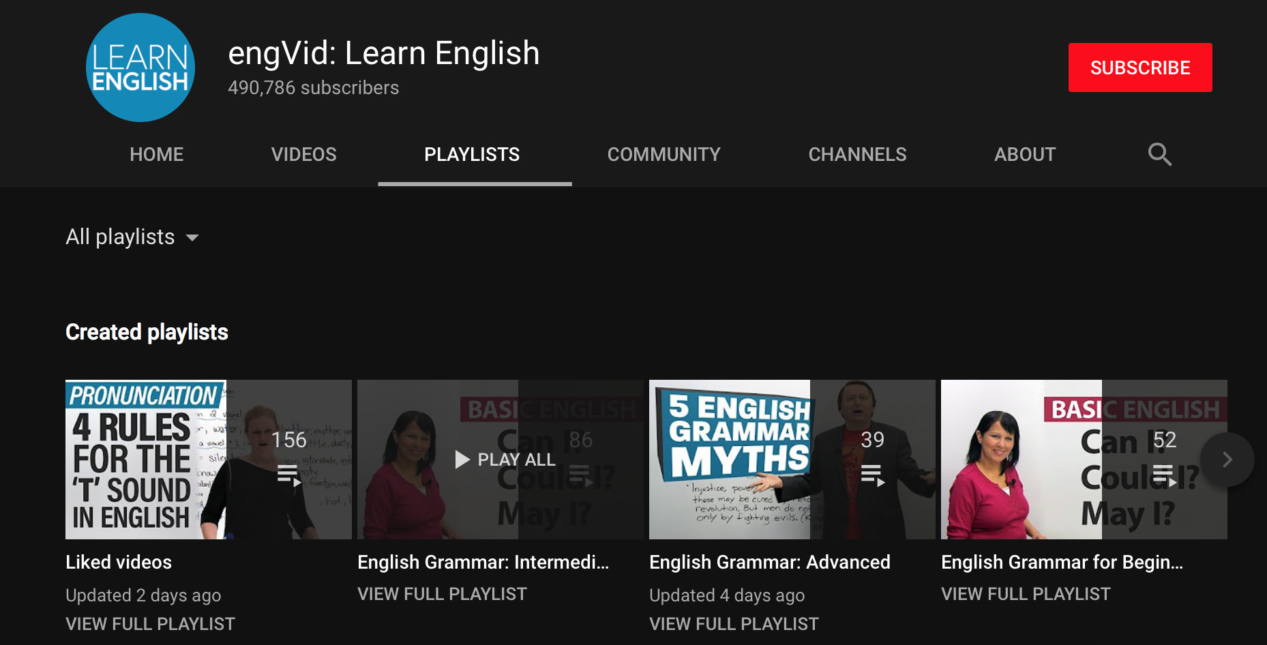This screenshot has height=645, width=1267.
Task: Click the 4 Rules for T Sound thumbnail
Action: click(209, 460)
